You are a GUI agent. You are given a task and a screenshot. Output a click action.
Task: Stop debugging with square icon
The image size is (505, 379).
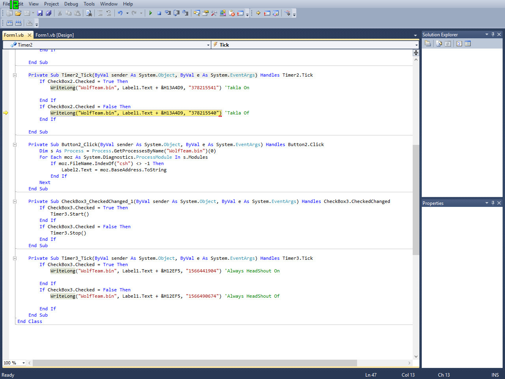click(x=159, y=13)
